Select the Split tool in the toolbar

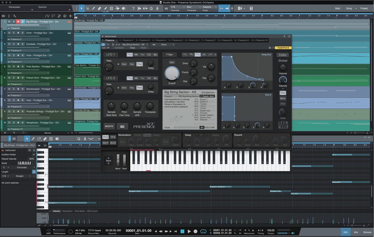point(93,8)
